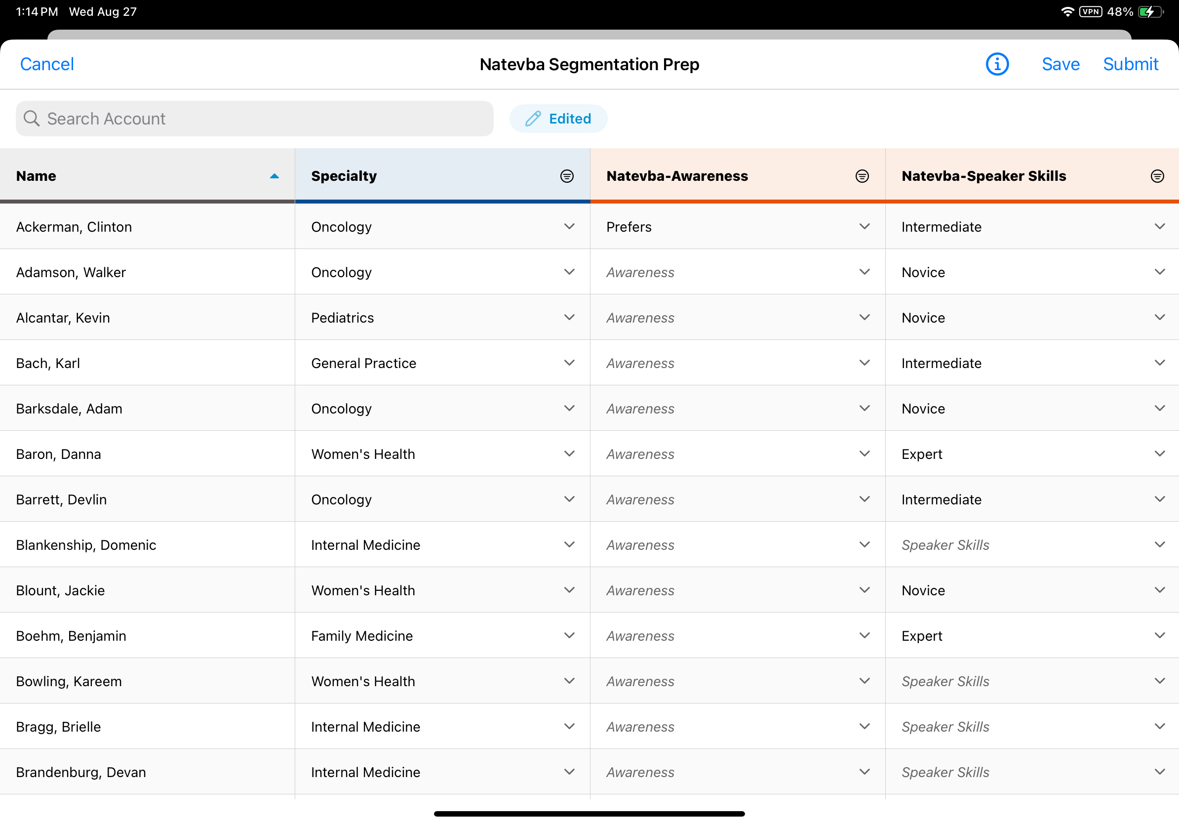The height and width of the screenshot is (824, 1179).
Task: Open Speaker Skills dropdown for Baron, Danna
Action: (1159, 454)
